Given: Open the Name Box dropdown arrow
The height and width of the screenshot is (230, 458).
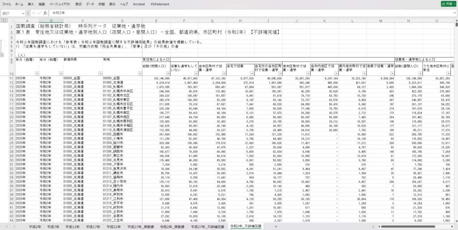Looking at the screenshot, I should click(23, 13).
